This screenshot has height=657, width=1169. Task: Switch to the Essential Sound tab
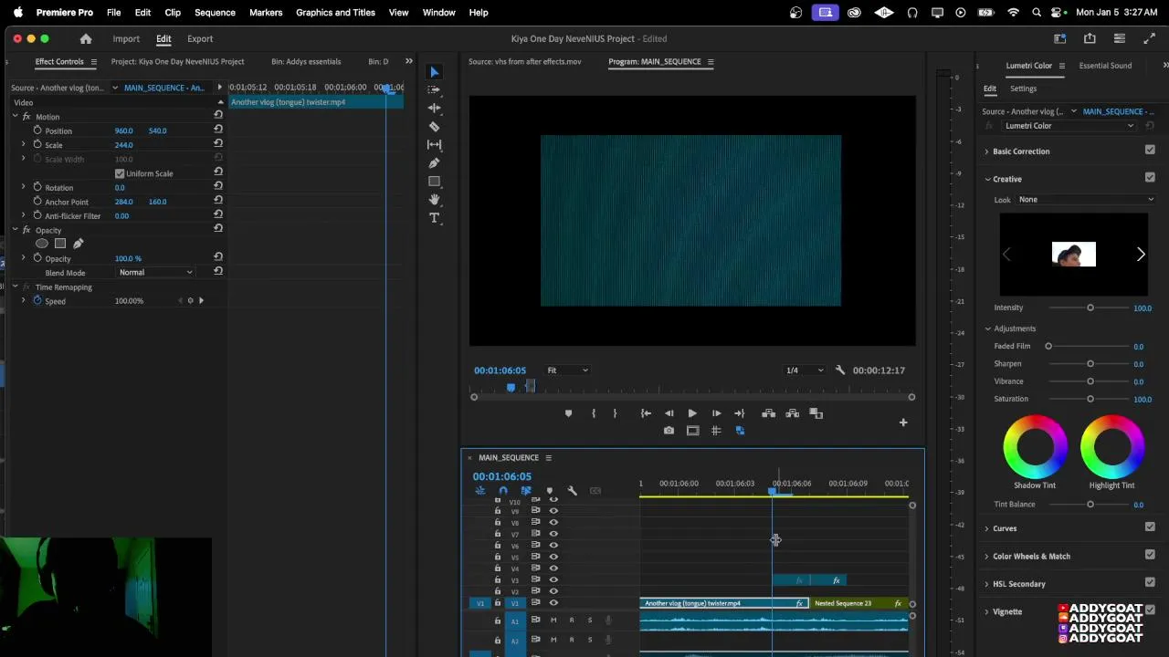coord(1105,66)
